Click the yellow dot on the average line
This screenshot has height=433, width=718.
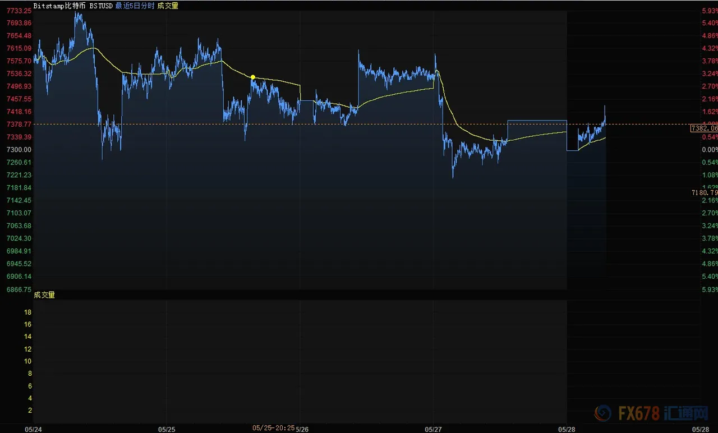point(253,77)
